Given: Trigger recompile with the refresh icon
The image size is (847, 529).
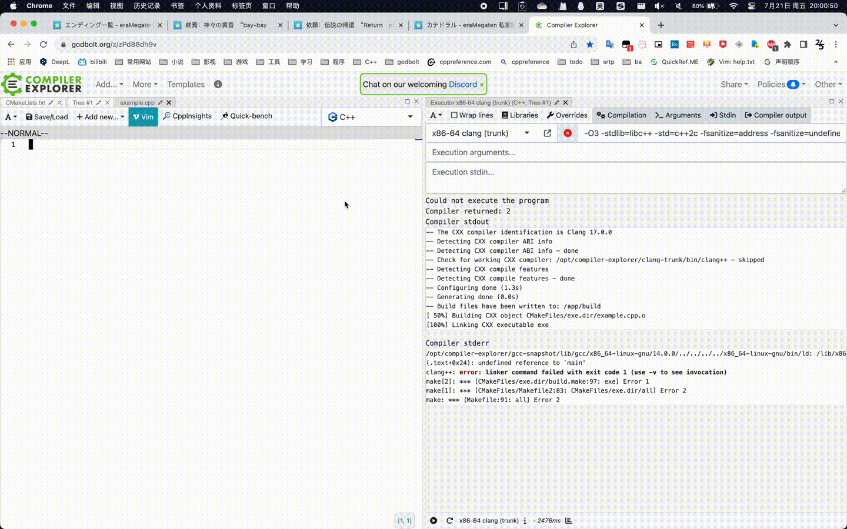Looking at the screenshot, I should (x=449, y=520).
